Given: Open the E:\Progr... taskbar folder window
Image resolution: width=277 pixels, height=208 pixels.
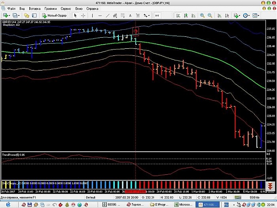Looking at the screenshot, I should [159, 204].
